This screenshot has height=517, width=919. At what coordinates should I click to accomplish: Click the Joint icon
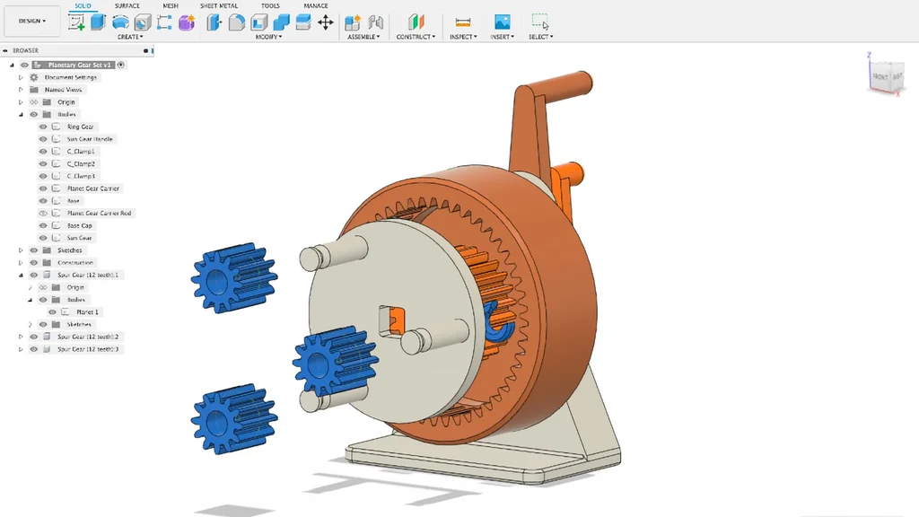[375, 22]
